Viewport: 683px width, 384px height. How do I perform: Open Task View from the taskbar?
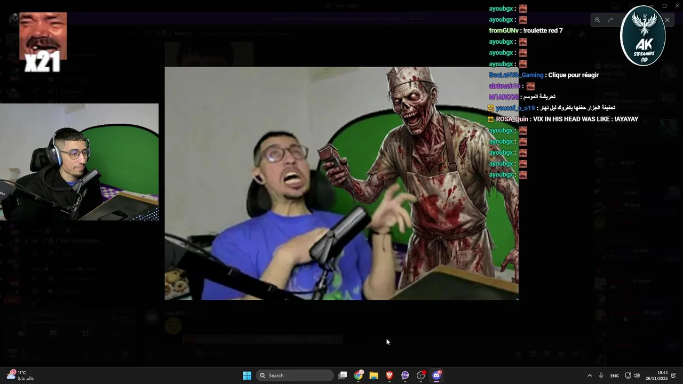pos(343,375)
